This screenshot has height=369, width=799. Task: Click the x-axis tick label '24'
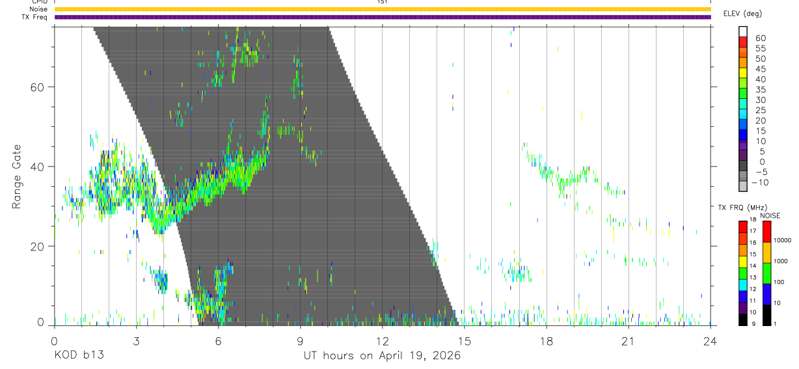pos(710,340)
